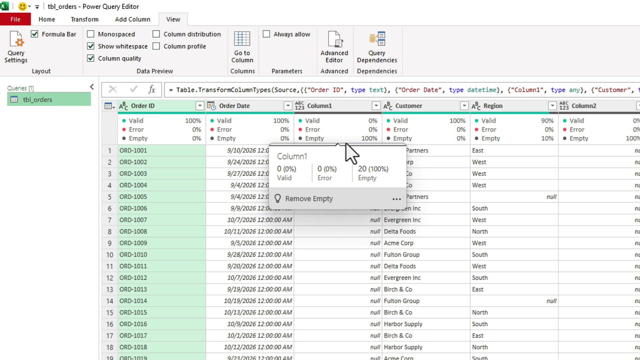Viewport: 640px width, 360px height.
Task: Click Column1 ABC123 data type icon
Action: (299, 106)
